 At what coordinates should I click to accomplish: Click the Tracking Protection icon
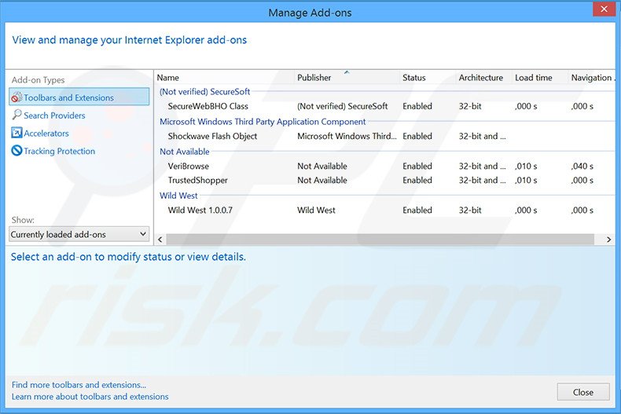click(x=17, y=150)
